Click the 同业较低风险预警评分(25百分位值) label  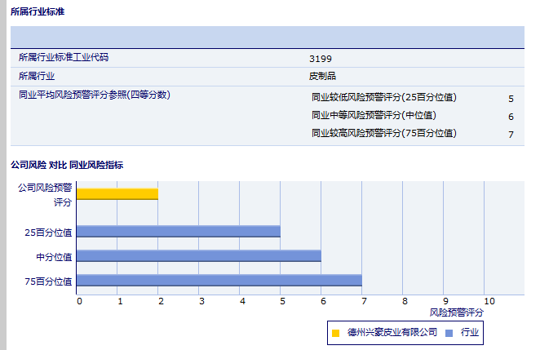383,97
